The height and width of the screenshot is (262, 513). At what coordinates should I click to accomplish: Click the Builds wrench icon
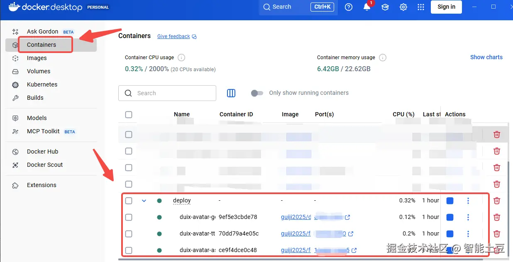pyautogui.click(x=15, y=98)
